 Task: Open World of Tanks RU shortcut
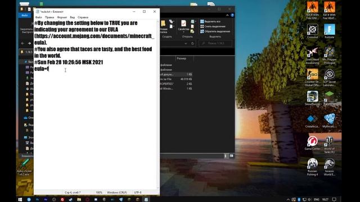click(x=330, y=145)
